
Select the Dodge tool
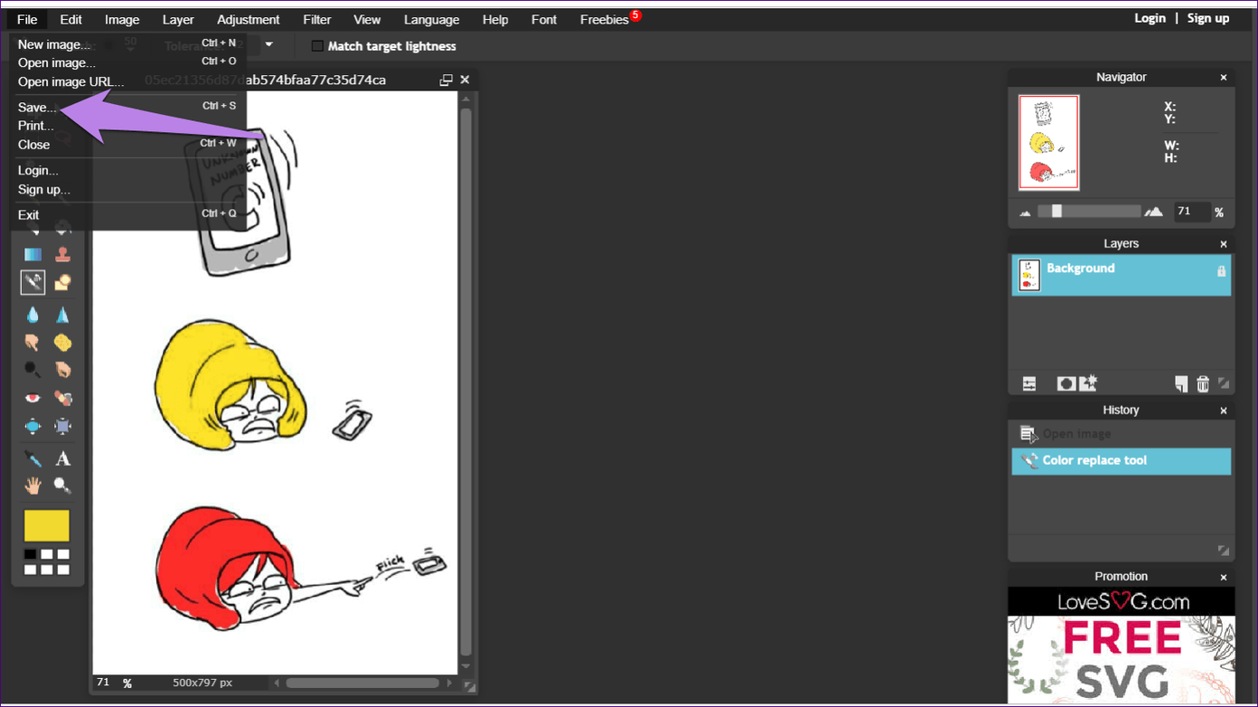click(33, 370)
